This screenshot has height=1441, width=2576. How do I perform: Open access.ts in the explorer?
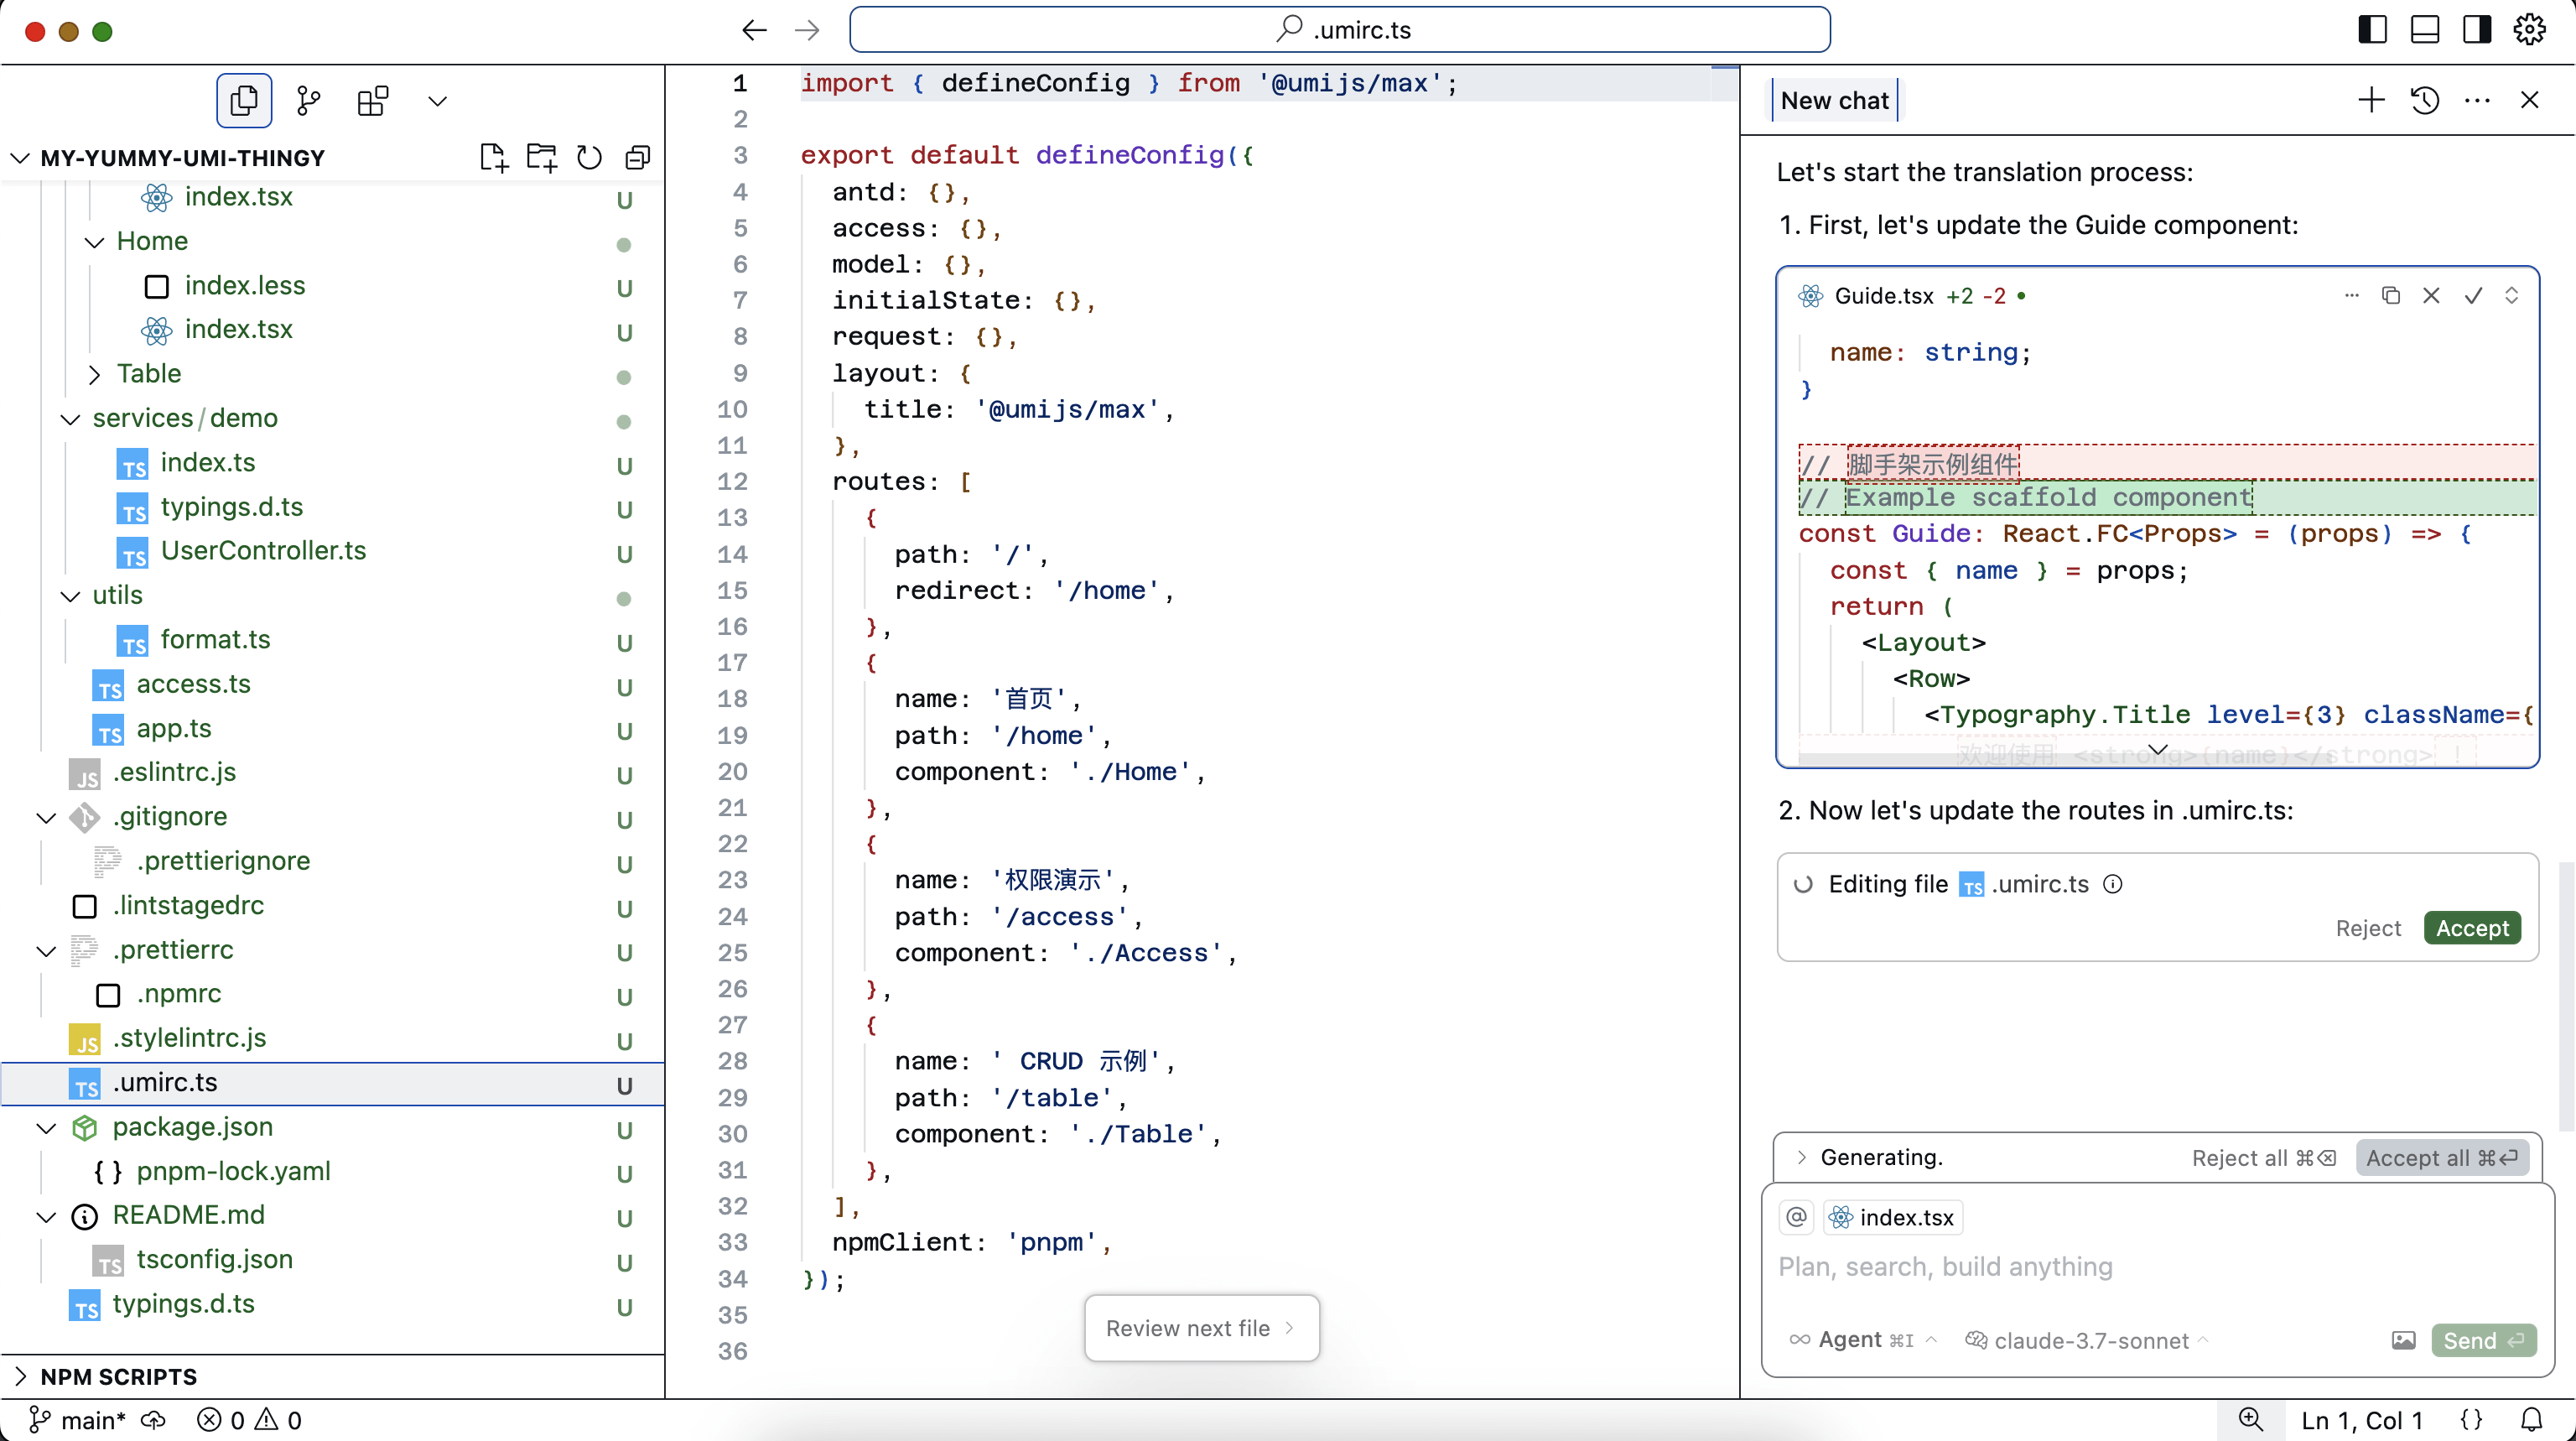pos(193,684)
